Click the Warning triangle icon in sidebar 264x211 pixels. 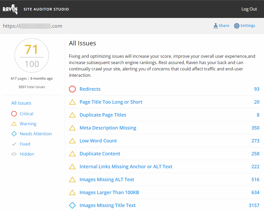click(14, 124)
